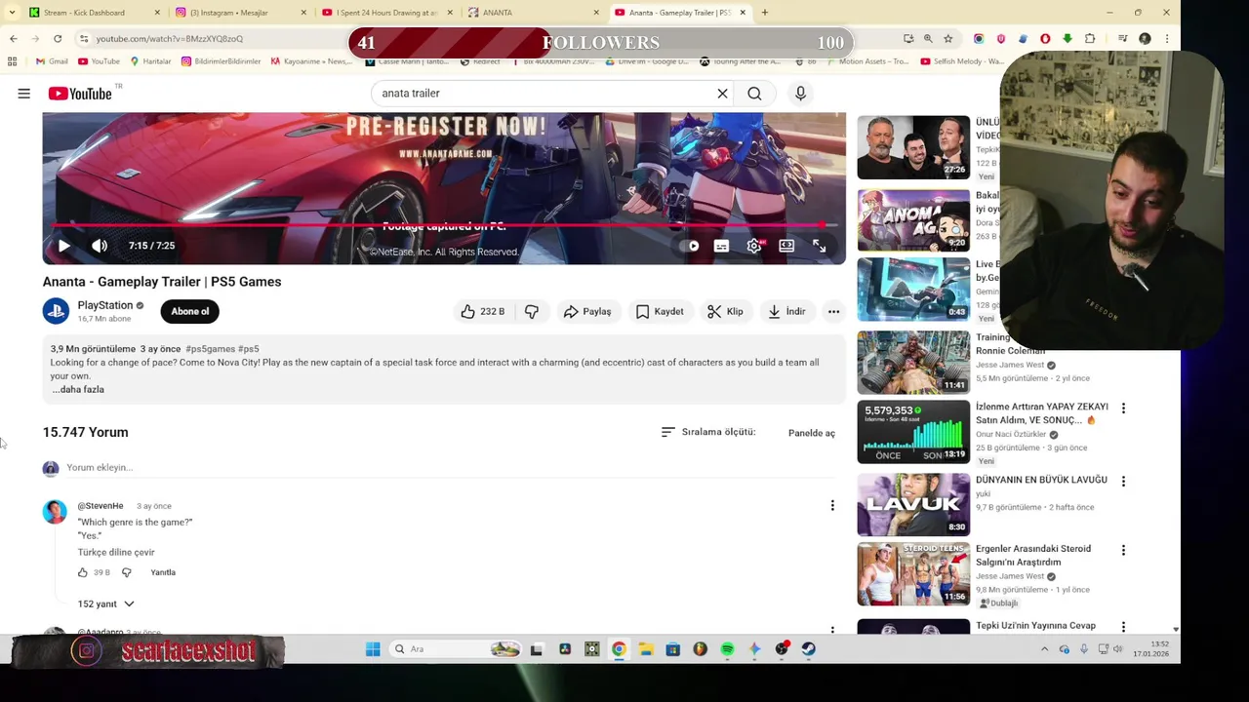This screenshot has height=702, width=1249.
Task: Open the Haritalar bookmark
Action: (x=149, y=61)
